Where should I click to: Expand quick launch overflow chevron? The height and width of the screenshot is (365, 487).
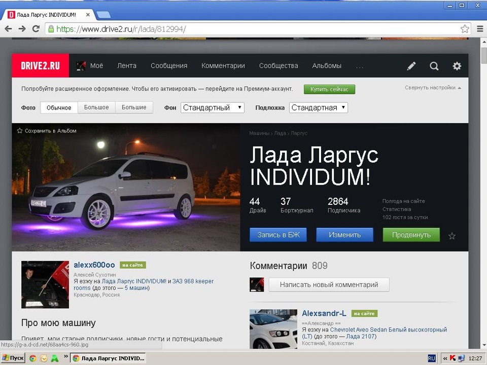click(66, 356)
